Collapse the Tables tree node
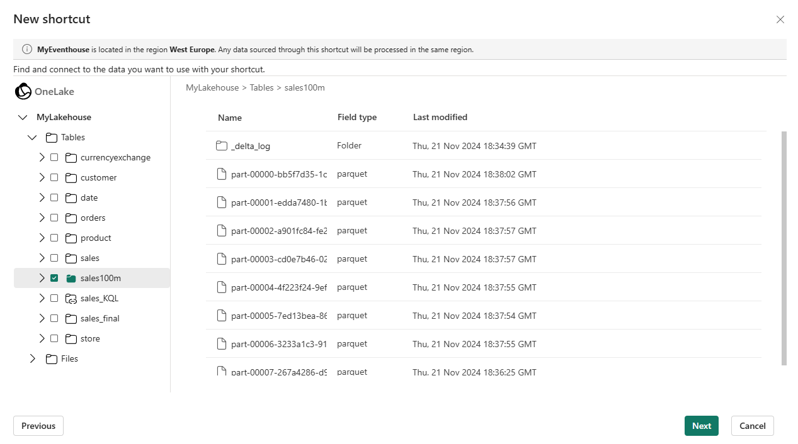Image resolution: width=798 pixels, height=444 pixels. tap(33, 137)
